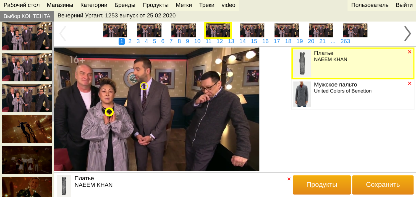This screenshot has width=416, height=197.
Task: Click the yellow circle marker on the tie
Action: click(143, 86)
